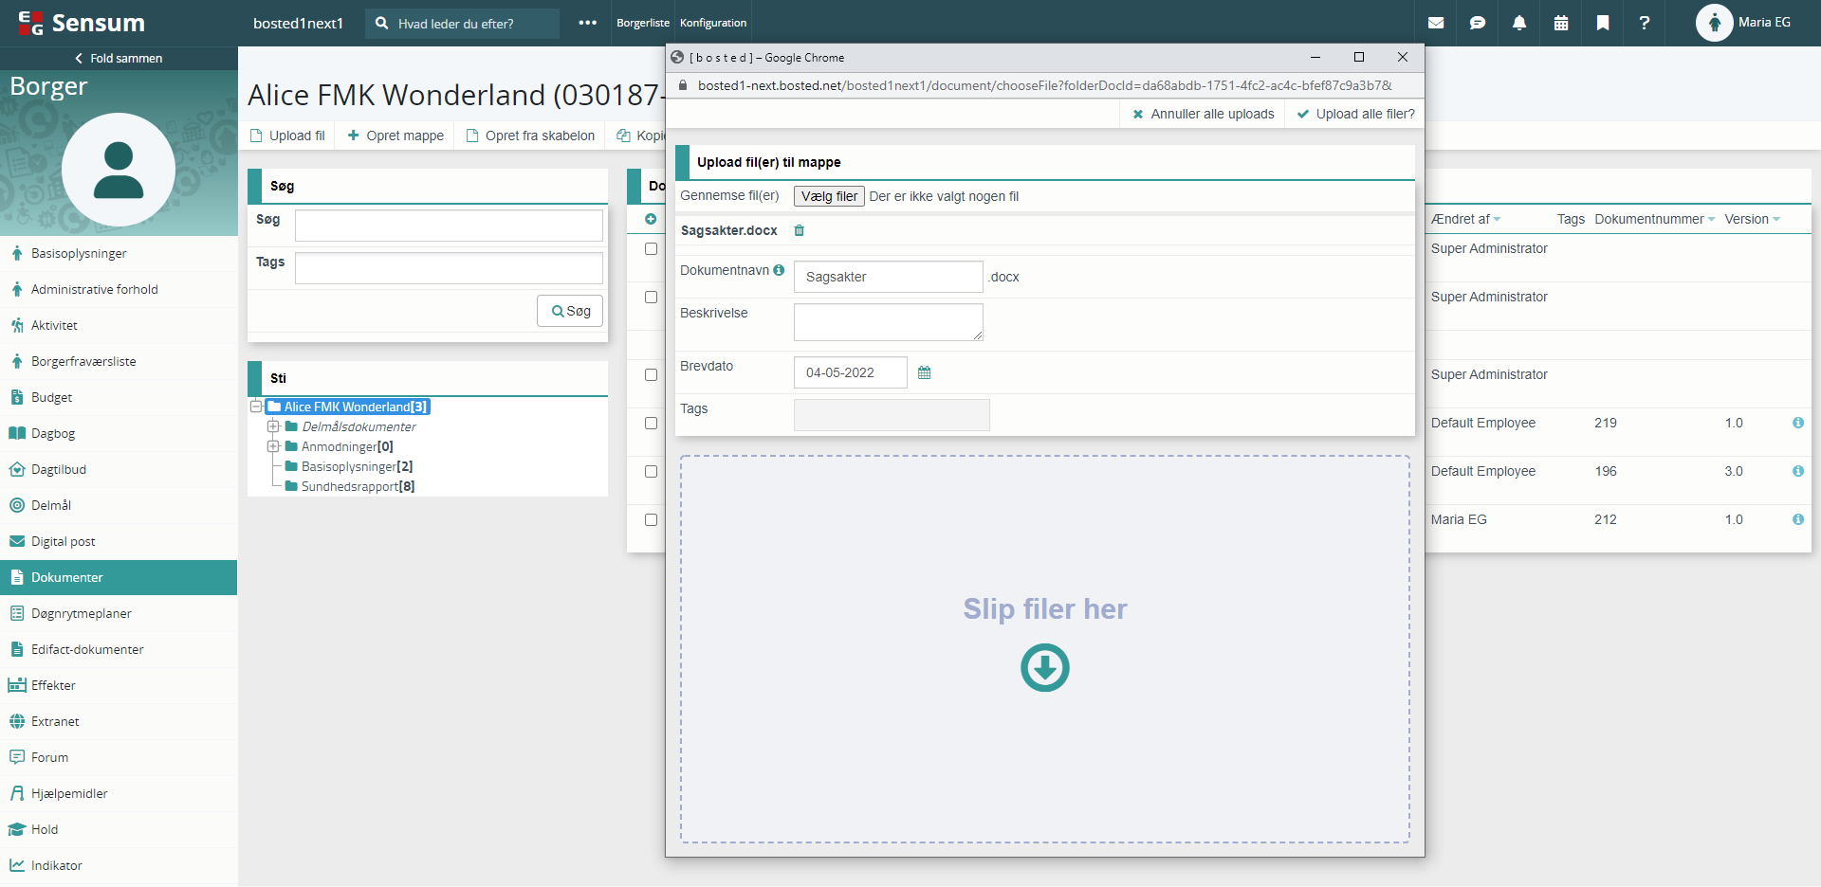The image size is (1821, 887).
Task: Click Annuller alle uploads
Action: pyautogui.click(x=1204, y=114)
